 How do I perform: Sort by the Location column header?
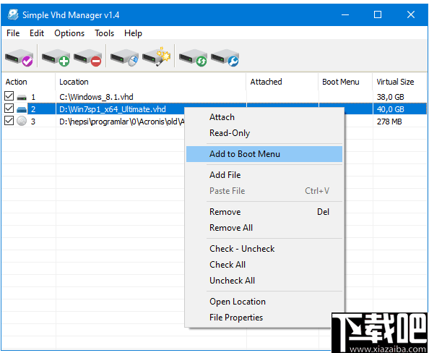coord(151,82)
